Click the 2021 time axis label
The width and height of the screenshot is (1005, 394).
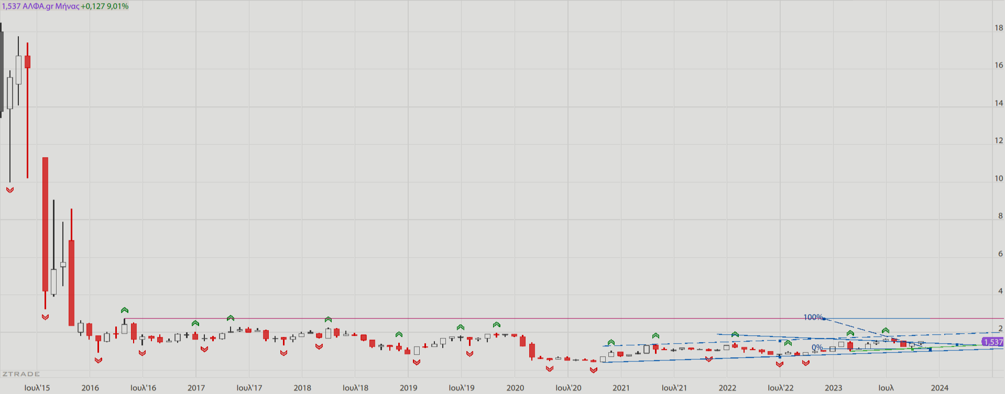click(x=621, y=388)
